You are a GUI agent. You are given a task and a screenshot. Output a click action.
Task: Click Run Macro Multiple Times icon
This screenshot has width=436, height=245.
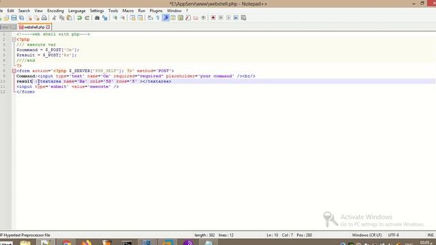[236, 18]
